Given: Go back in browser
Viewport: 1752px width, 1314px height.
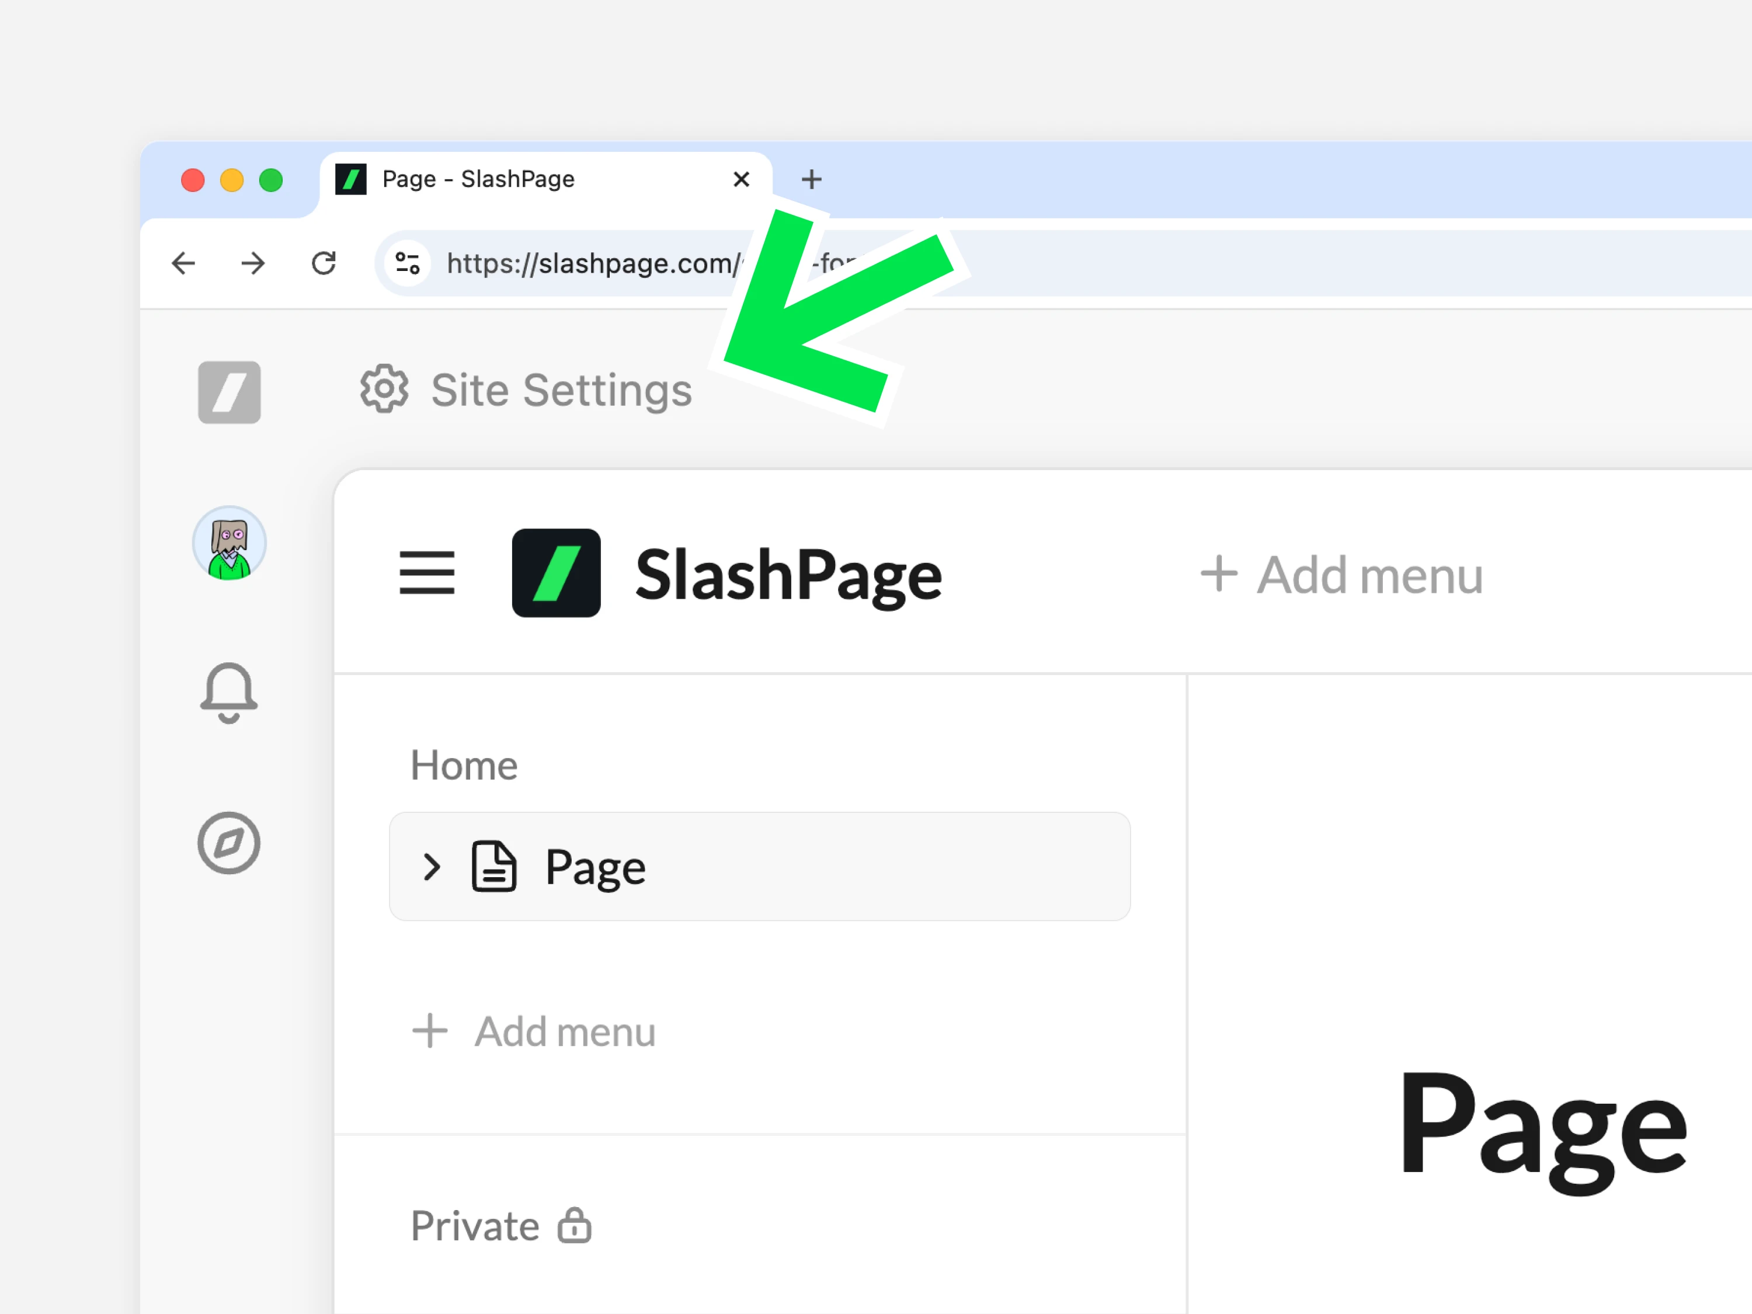Looking at the screenshot, I should [x=184, y=263].
